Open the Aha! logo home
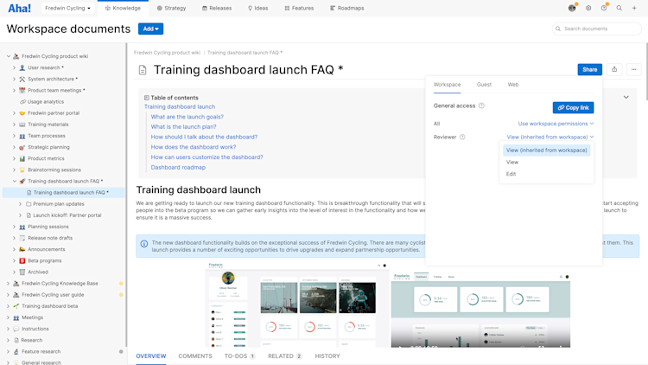Image resolution: width=648 pixels, height=365 pixels. tap(19, 8)
